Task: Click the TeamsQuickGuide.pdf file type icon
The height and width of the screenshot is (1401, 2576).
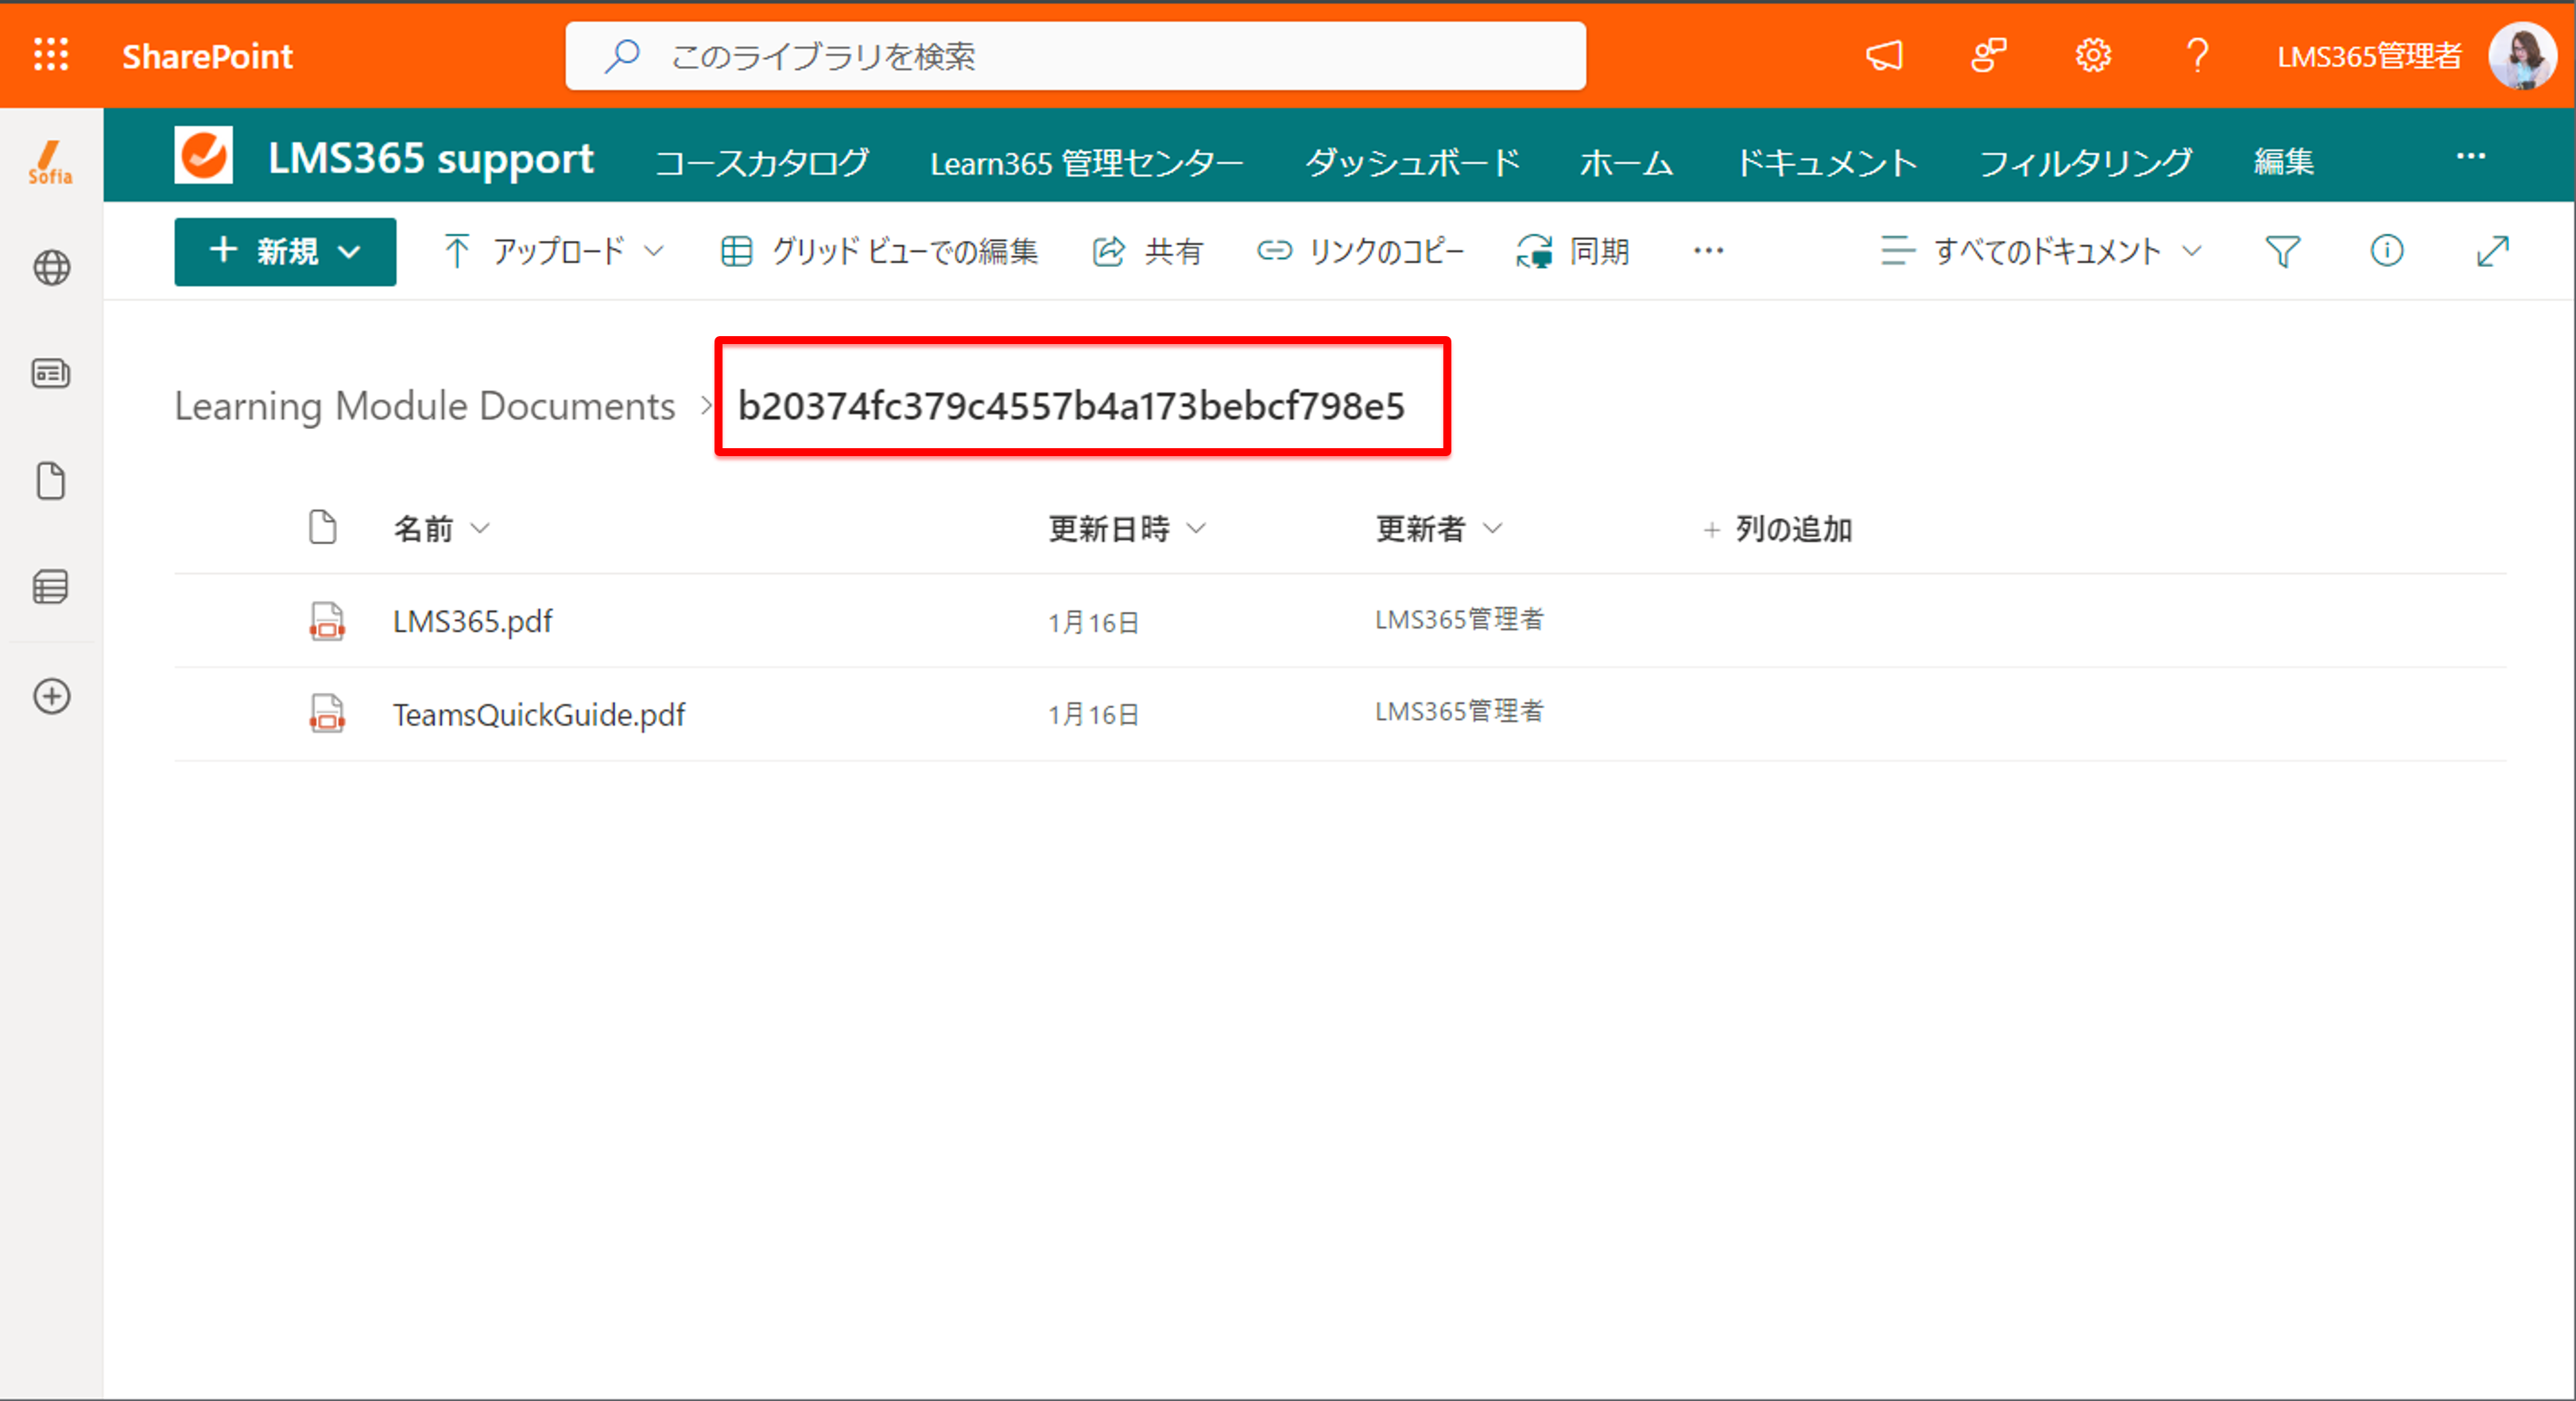Action: (x=327, y=714)
